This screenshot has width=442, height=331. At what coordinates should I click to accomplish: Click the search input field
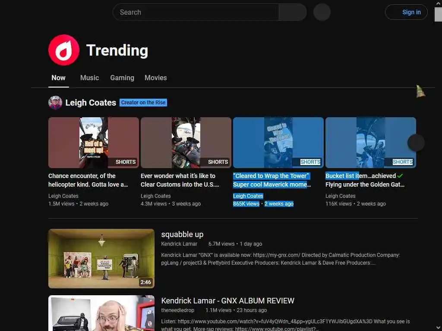coord(196,12)
